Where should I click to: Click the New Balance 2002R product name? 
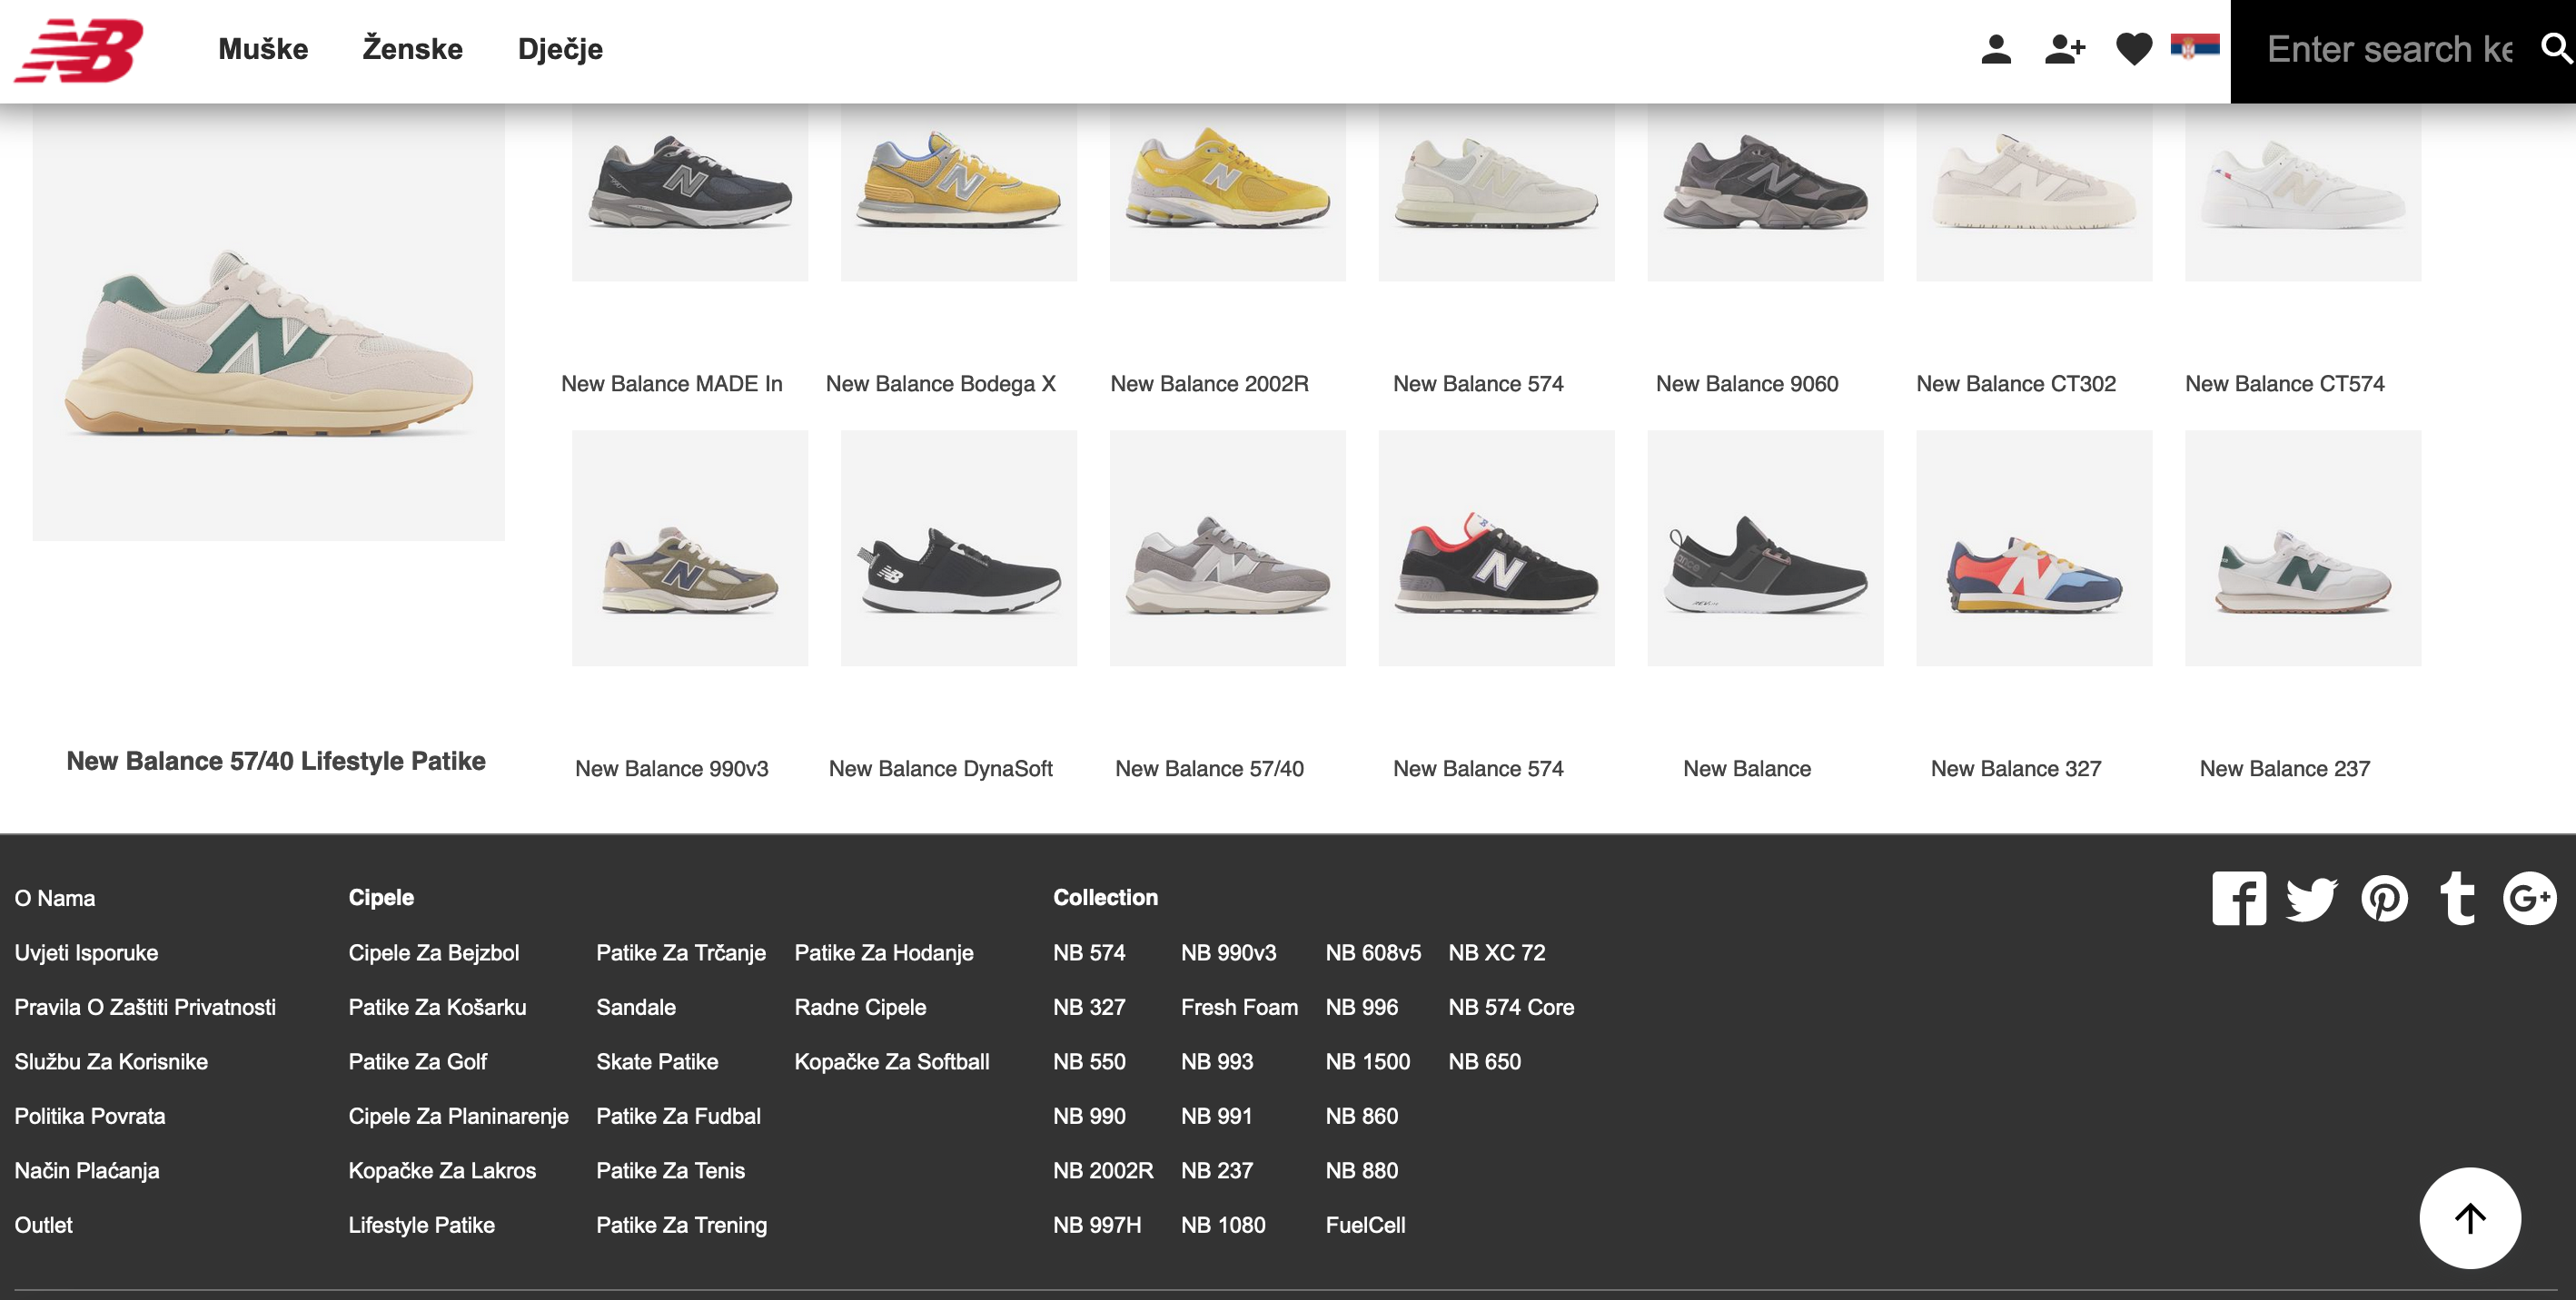[1209, 384]
